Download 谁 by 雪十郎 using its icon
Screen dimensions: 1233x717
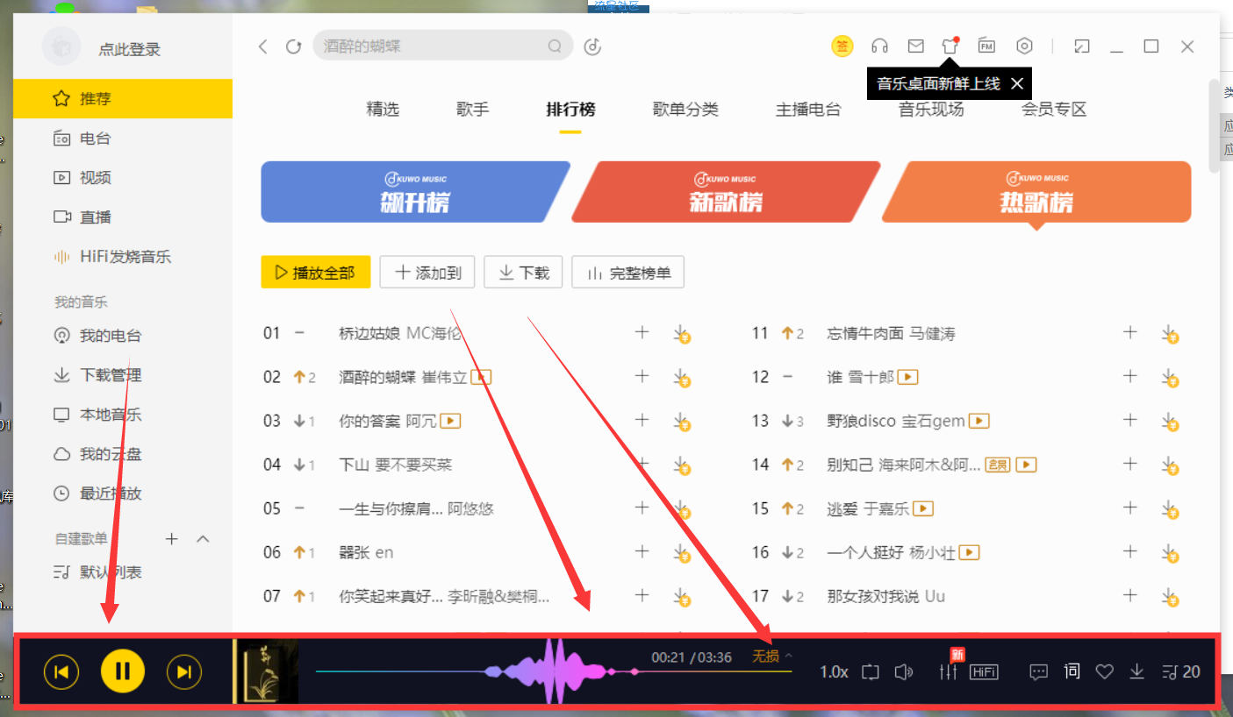pyautogui.click(x=1169, y=378)
